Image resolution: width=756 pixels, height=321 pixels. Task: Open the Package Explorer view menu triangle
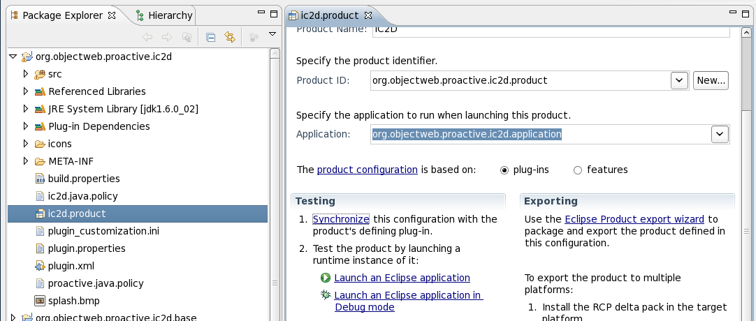pyautogui.click(x=272, y=34)
